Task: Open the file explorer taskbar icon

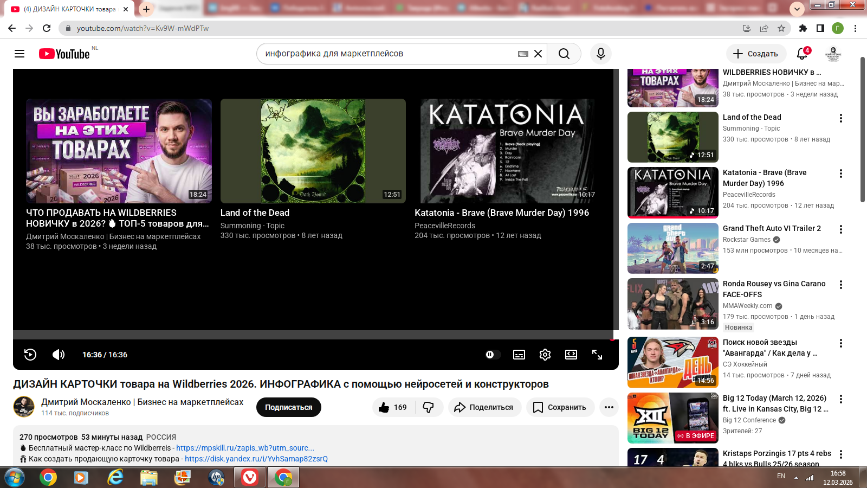Action: pyautogui.click(x=148, y=478)
